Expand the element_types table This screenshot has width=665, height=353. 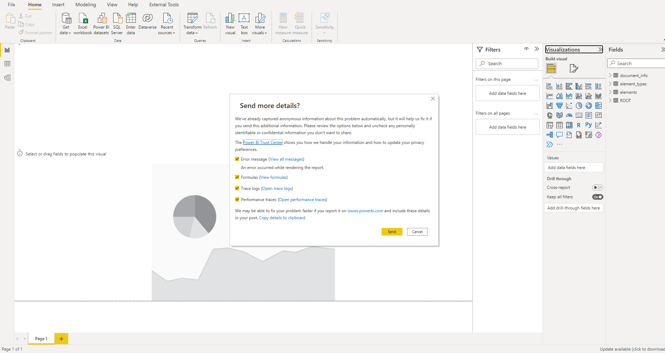(610, 84)
